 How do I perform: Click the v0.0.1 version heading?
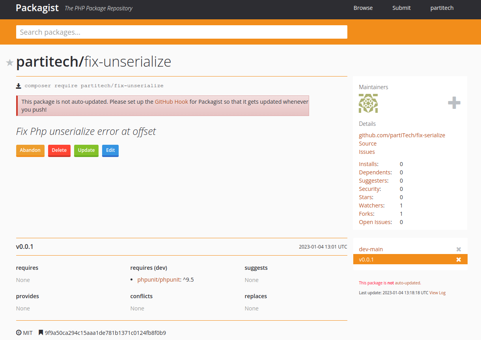(25, 247)
